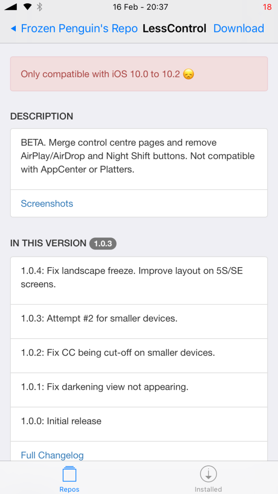Viewport: 278px width, 494px height.
Task: Switch to the Repos tab
Action: coord(69,480)
